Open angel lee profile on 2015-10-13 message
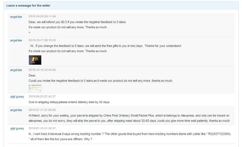The width and height of the screenshot is (242, 147). coord(16,70)
